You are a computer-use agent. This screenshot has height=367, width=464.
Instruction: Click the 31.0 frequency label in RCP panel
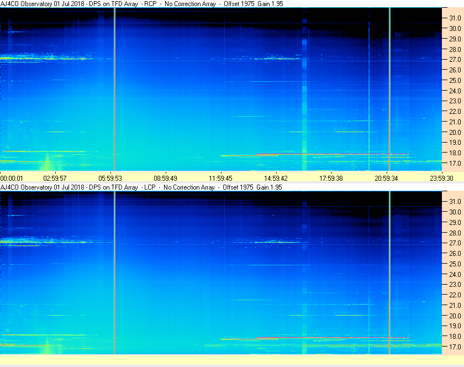(x=455, y=18)
